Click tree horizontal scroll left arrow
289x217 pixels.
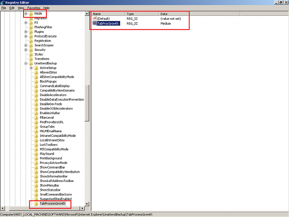click(x=3, y=209)
